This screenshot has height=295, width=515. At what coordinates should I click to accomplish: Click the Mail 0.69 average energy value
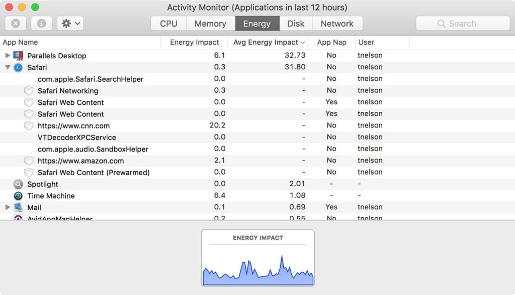coord(297,207)
